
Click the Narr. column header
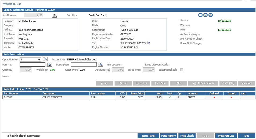247,94
